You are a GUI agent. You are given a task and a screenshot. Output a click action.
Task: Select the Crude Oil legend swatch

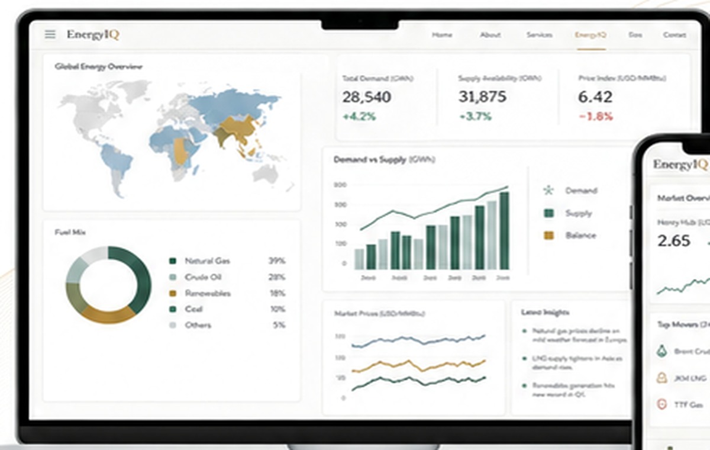pos(173,277)
